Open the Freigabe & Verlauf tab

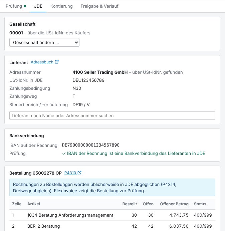coord(99,6)
